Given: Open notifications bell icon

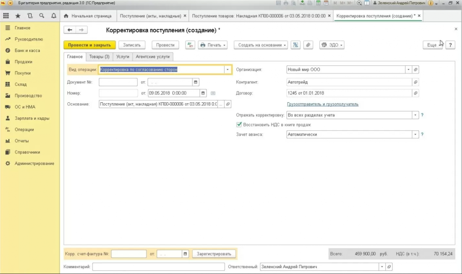Looking at the screenshot, I should coord(54,16).
